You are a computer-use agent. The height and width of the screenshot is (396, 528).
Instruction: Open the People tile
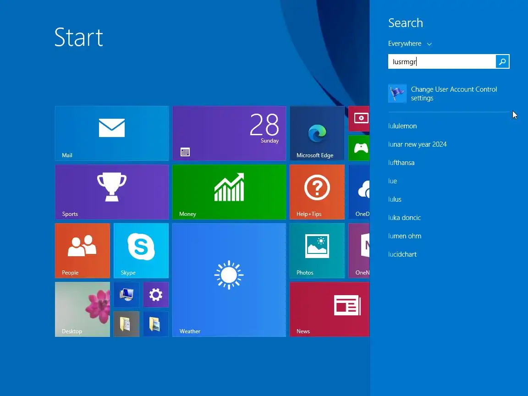(x=82, y=251)
